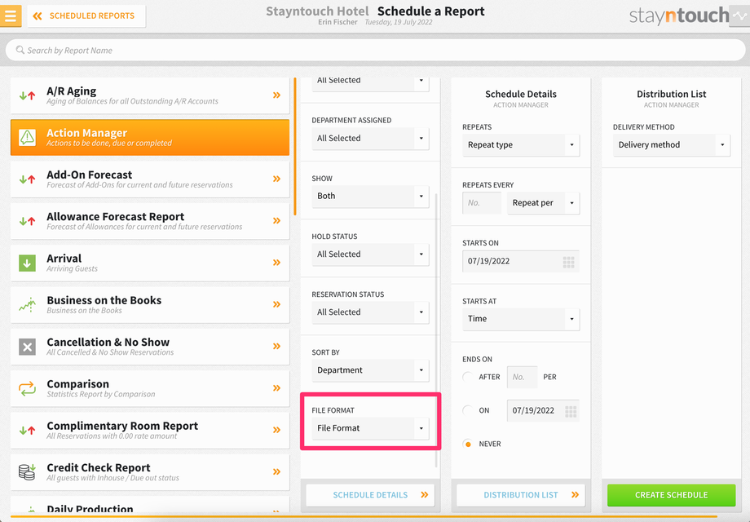Screen dimensions: 750x522
Task: Click the Business on the Books chart icon
Action: point(27,305)
